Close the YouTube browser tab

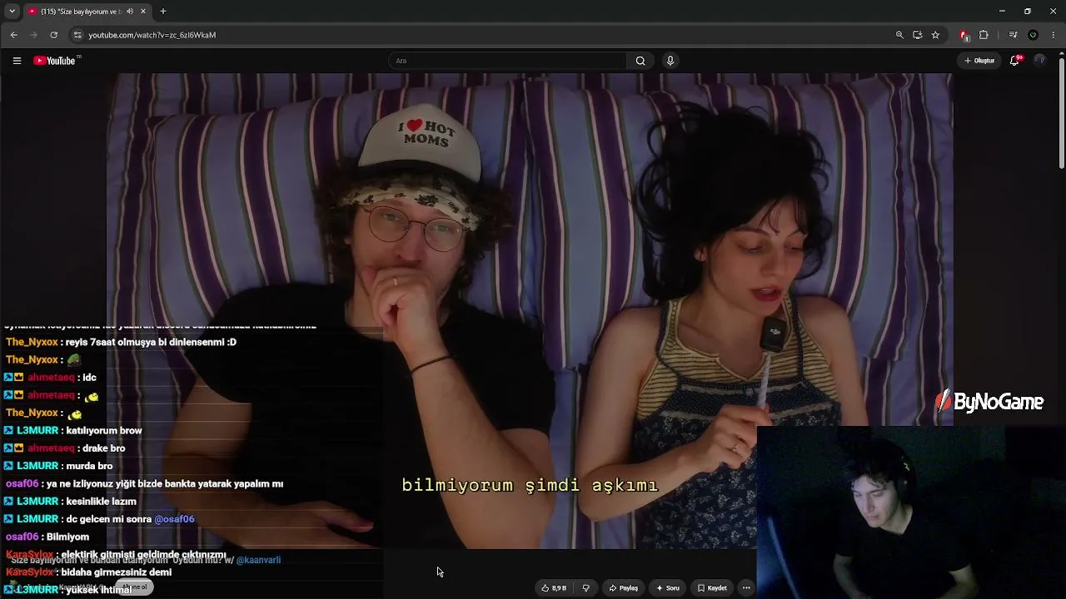tap(143, 12)
